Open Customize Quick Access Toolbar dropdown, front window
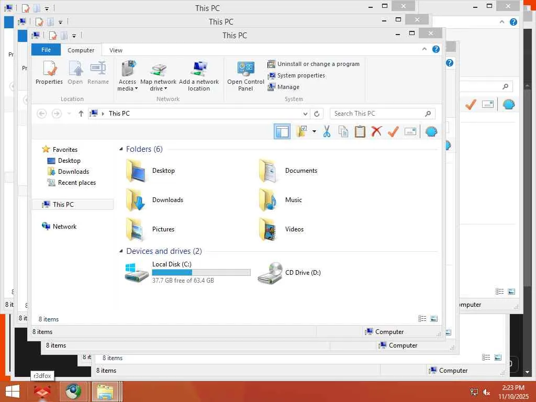Image resolution: width=536 pixels, height=402 pixels. (x=74, y=36)
